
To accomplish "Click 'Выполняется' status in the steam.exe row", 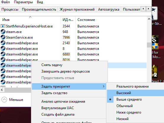I will [88, 32].
